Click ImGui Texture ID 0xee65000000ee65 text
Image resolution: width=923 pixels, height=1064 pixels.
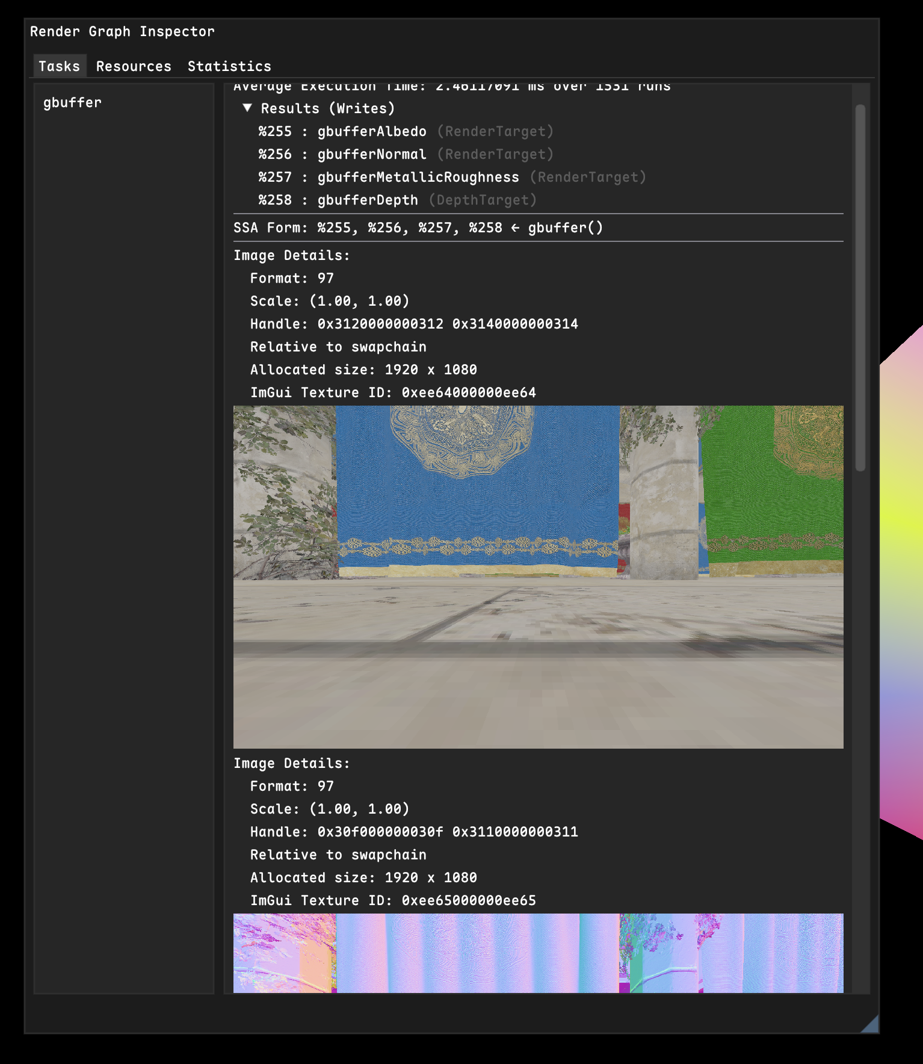pos(393,901)
